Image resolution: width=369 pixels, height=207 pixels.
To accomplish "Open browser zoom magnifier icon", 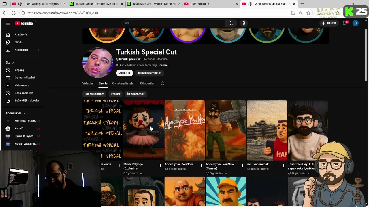I will [x=301, y=13].
